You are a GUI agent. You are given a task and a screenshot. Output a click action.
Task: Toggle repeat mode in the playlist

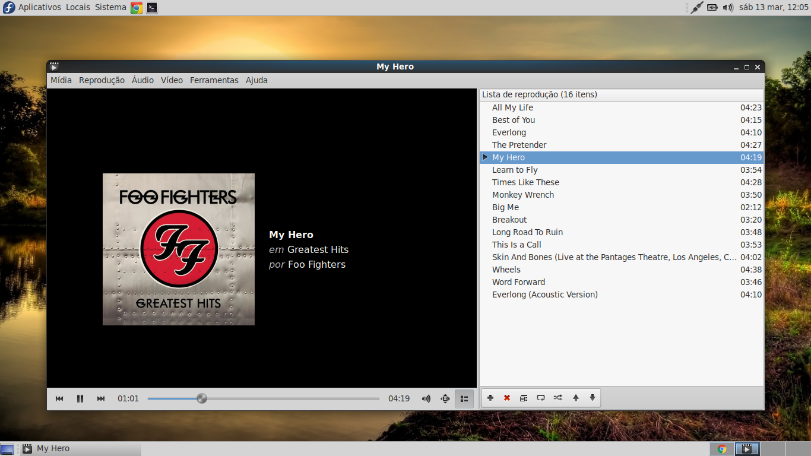[x=541, y=398]
